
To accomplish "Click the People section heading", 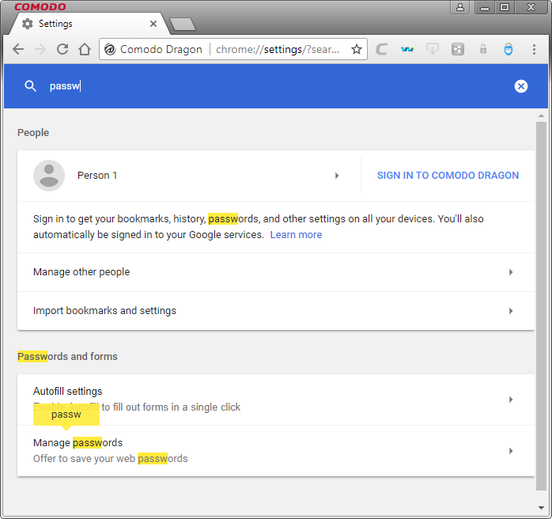I will click(x=33, y=133).
